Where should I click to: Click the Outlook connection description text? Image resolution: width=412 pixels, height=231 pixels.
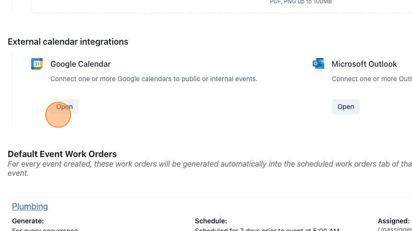(x=372, y=79)
